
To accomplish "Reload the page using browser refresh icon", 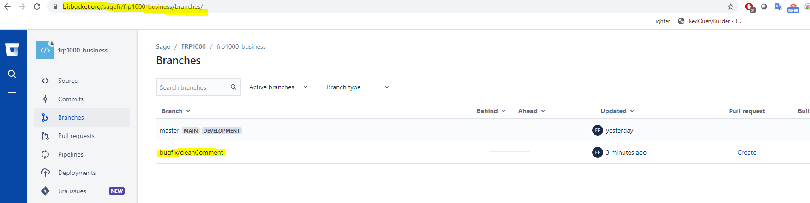I will click(x=37, y=6).
